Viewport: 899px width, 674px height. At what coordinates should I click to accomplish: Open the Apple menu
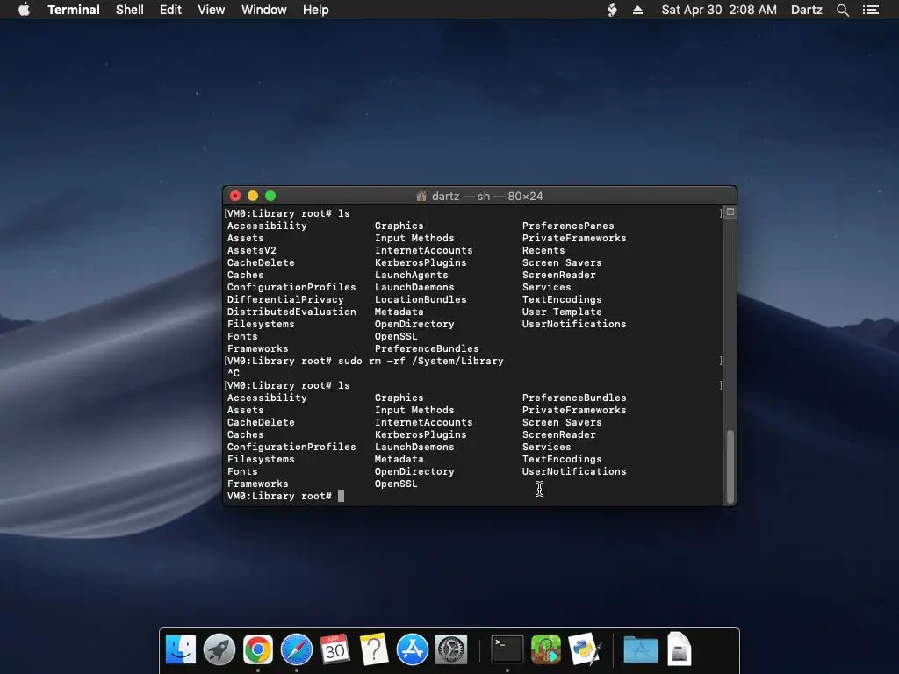point(24,10)
